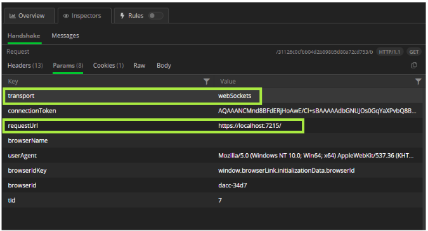The width and height of the screenshot is (428, 231).
Task: Click the Key column header
Action: [13, 81]
